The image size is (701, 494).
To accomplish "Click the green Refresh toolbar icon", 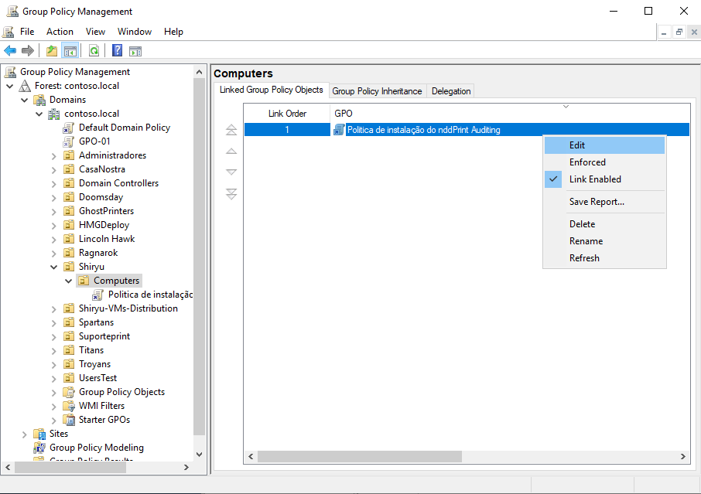I will click(94, 51).
